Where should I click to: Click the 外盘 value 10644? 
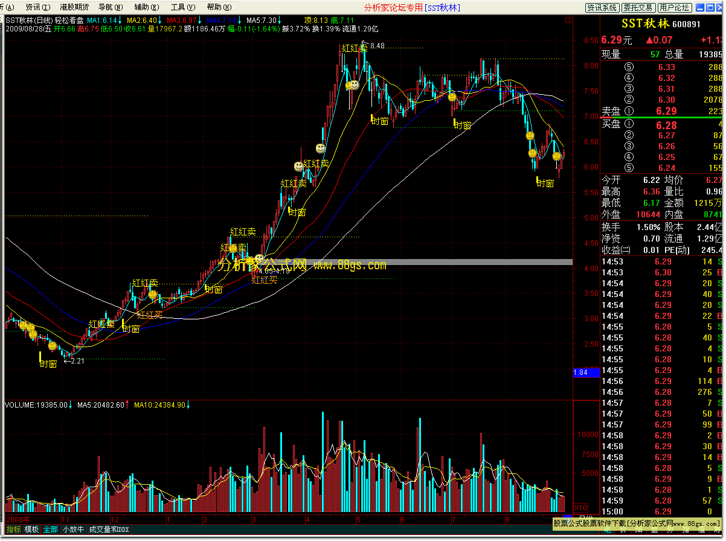pos(648,214)
